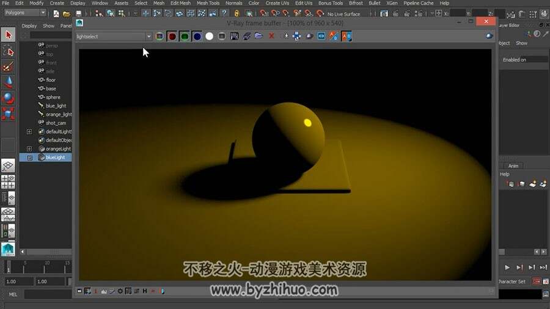
Task: Click the lock selection icon on status line
Action: tap(237, 13)
